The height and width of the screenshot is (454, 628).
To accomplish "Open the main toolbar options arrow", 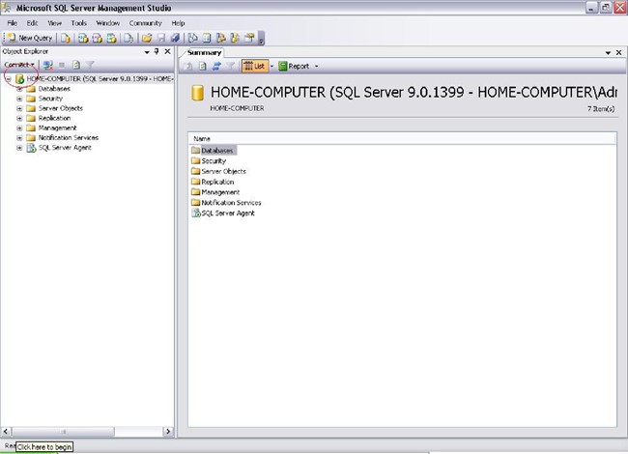I will coord(262,39).
